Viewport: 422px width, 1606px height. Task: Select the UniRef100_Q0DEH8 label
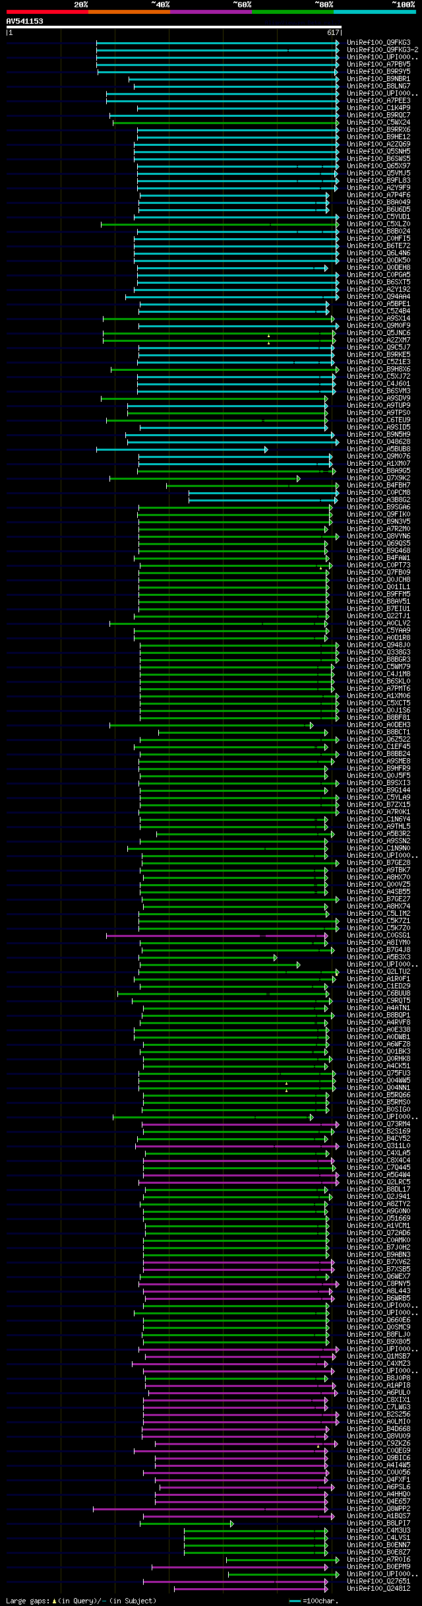click(378, 268)
